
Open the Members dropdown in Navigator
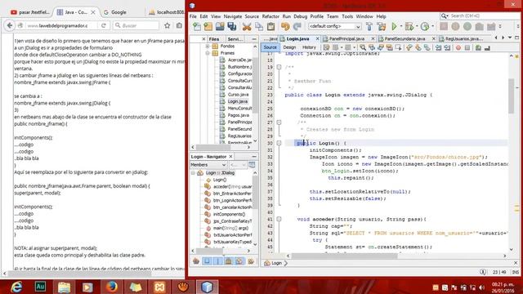pyautogui.click(x=208, y=165)
